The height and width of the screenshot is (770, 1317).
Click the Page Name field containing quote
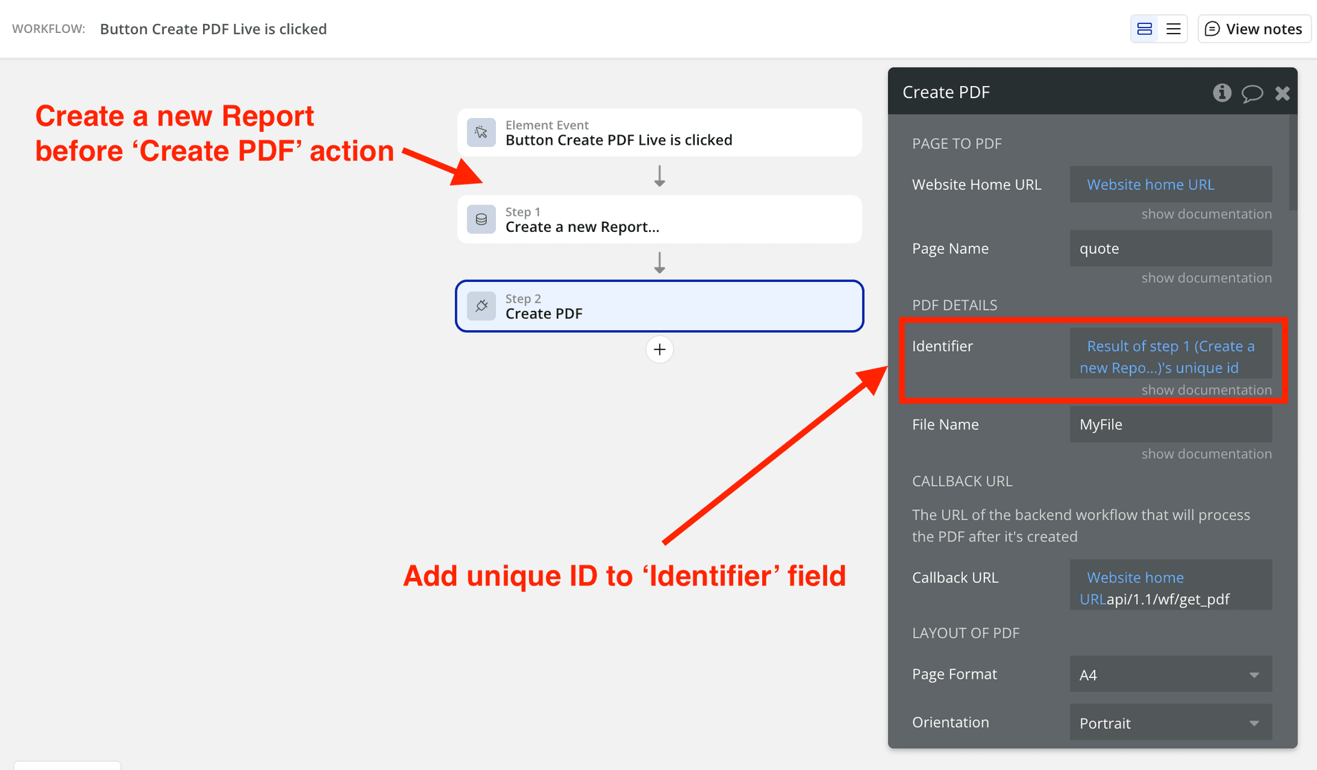point(1170,248)
